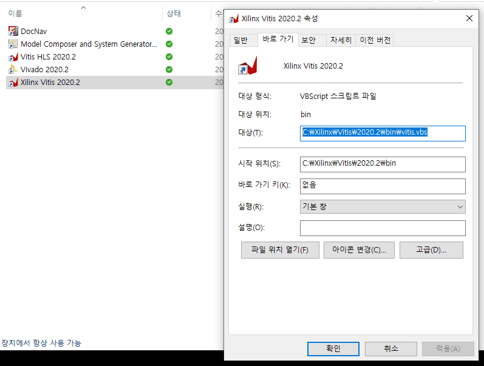Screen dimensions: 484x366
Task: Cancel with the 취소 button
Action: (390, 349)
